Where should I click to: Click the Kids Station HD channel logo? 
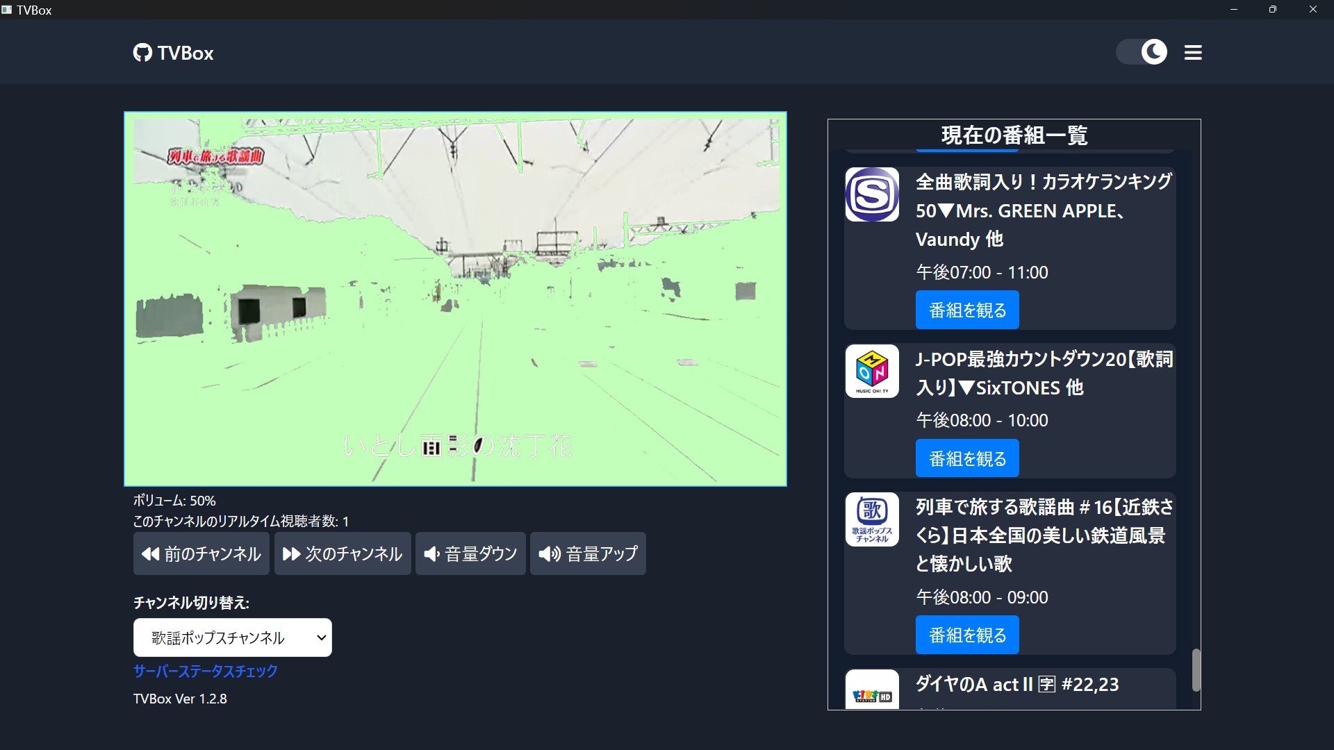[871, 693]
